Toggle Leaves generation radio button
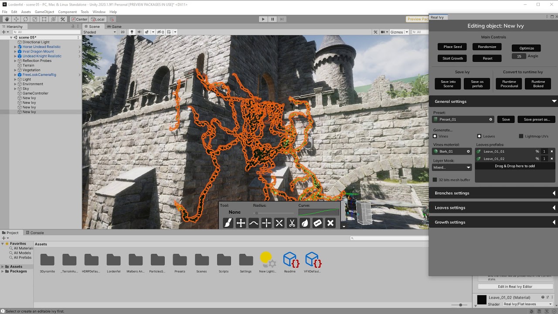 [479, 136]
